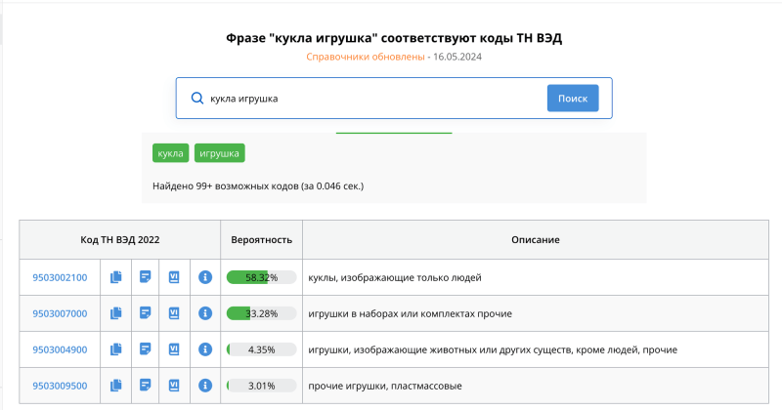Click the Вероятность column header
Screen dimensions: 782x410
point(261,239)
